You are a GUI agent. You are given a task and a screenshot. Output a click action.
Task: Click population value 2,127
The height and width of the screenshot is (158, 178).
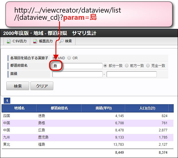coord(163,144)
